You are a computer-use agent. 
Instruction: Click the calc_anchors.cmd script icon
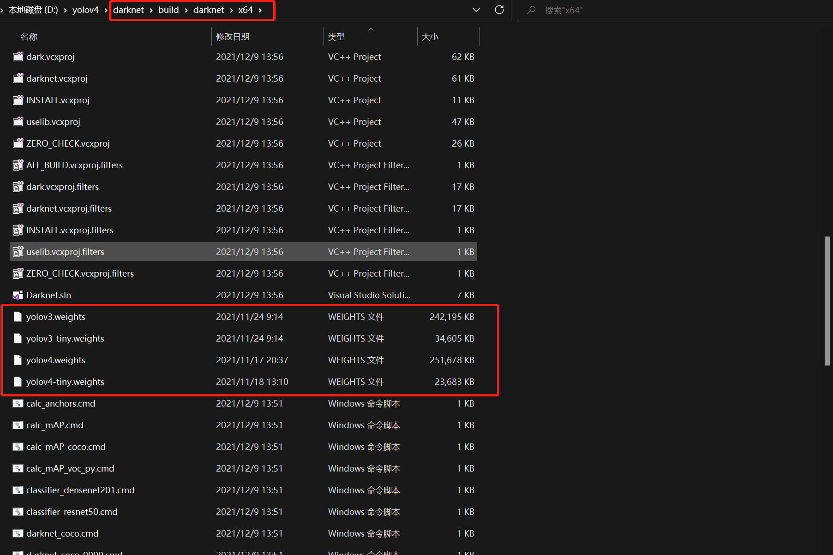click(x=18, y=403)
